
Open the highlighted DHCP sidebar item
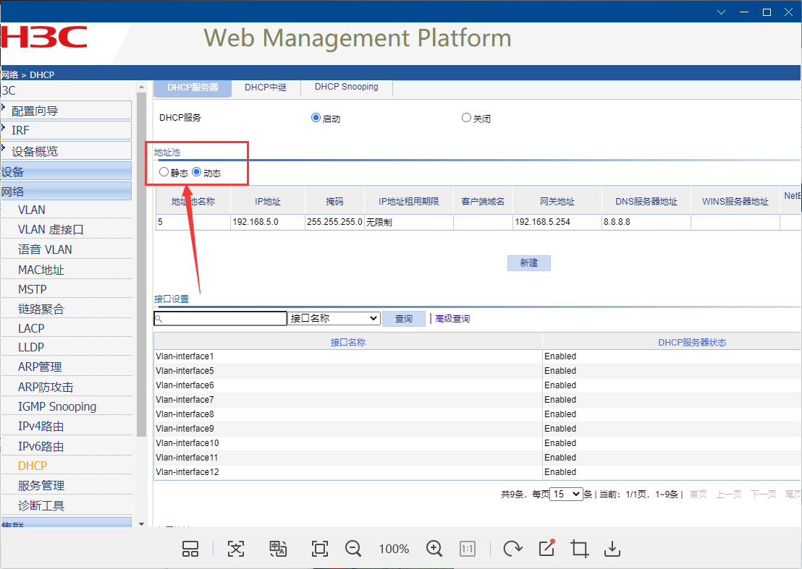point(33,466)
